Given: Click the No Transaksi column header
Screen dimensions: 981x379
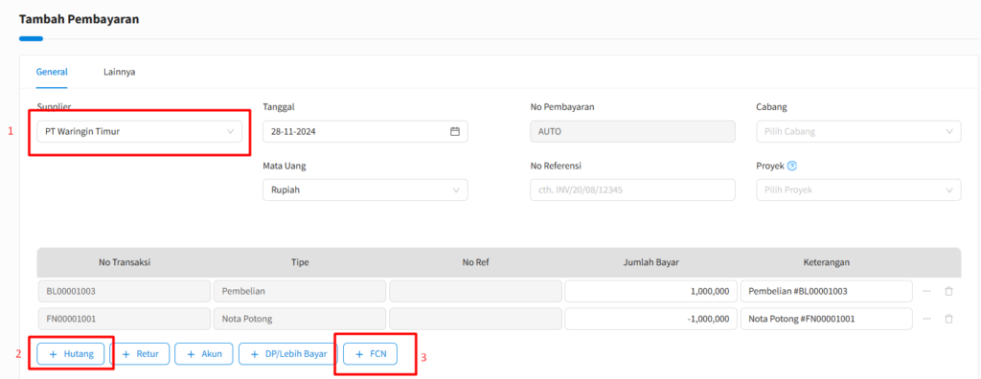Looking at the screenshot, I should pos(125,262).
